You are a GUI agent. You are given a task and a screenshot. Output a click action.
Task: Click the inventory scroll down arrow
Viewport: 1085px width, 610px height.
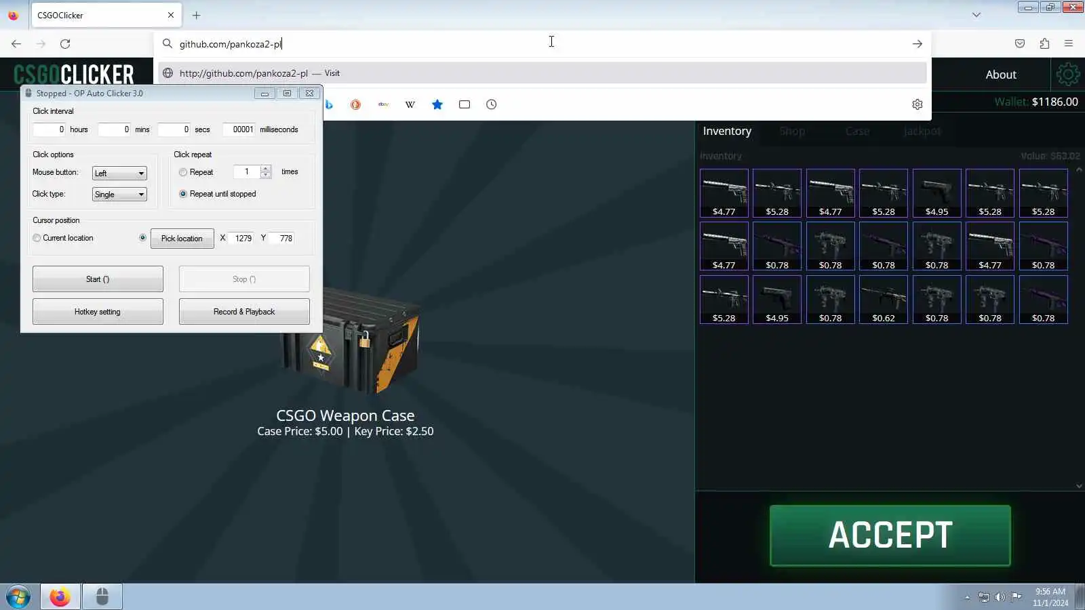tap(1079, 485)
